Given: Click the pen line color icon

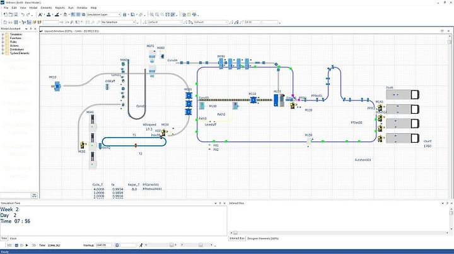Looking at the screenshot, I should 57,14.
